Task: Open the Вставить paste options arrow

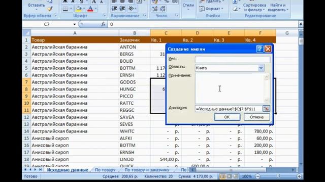Action: 37,10
